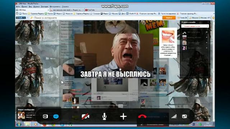The image size is (230, 129).
Task: Click the mail.ru logo in toolbar
Action: [21, 18]
